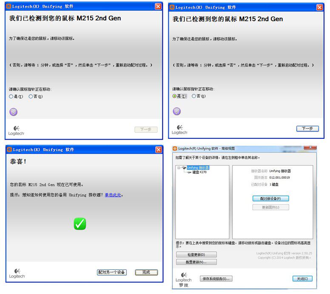Click the 检查更新(D) button
The image size is (330, 294).
pyautogui.click(x=196, y=254)
